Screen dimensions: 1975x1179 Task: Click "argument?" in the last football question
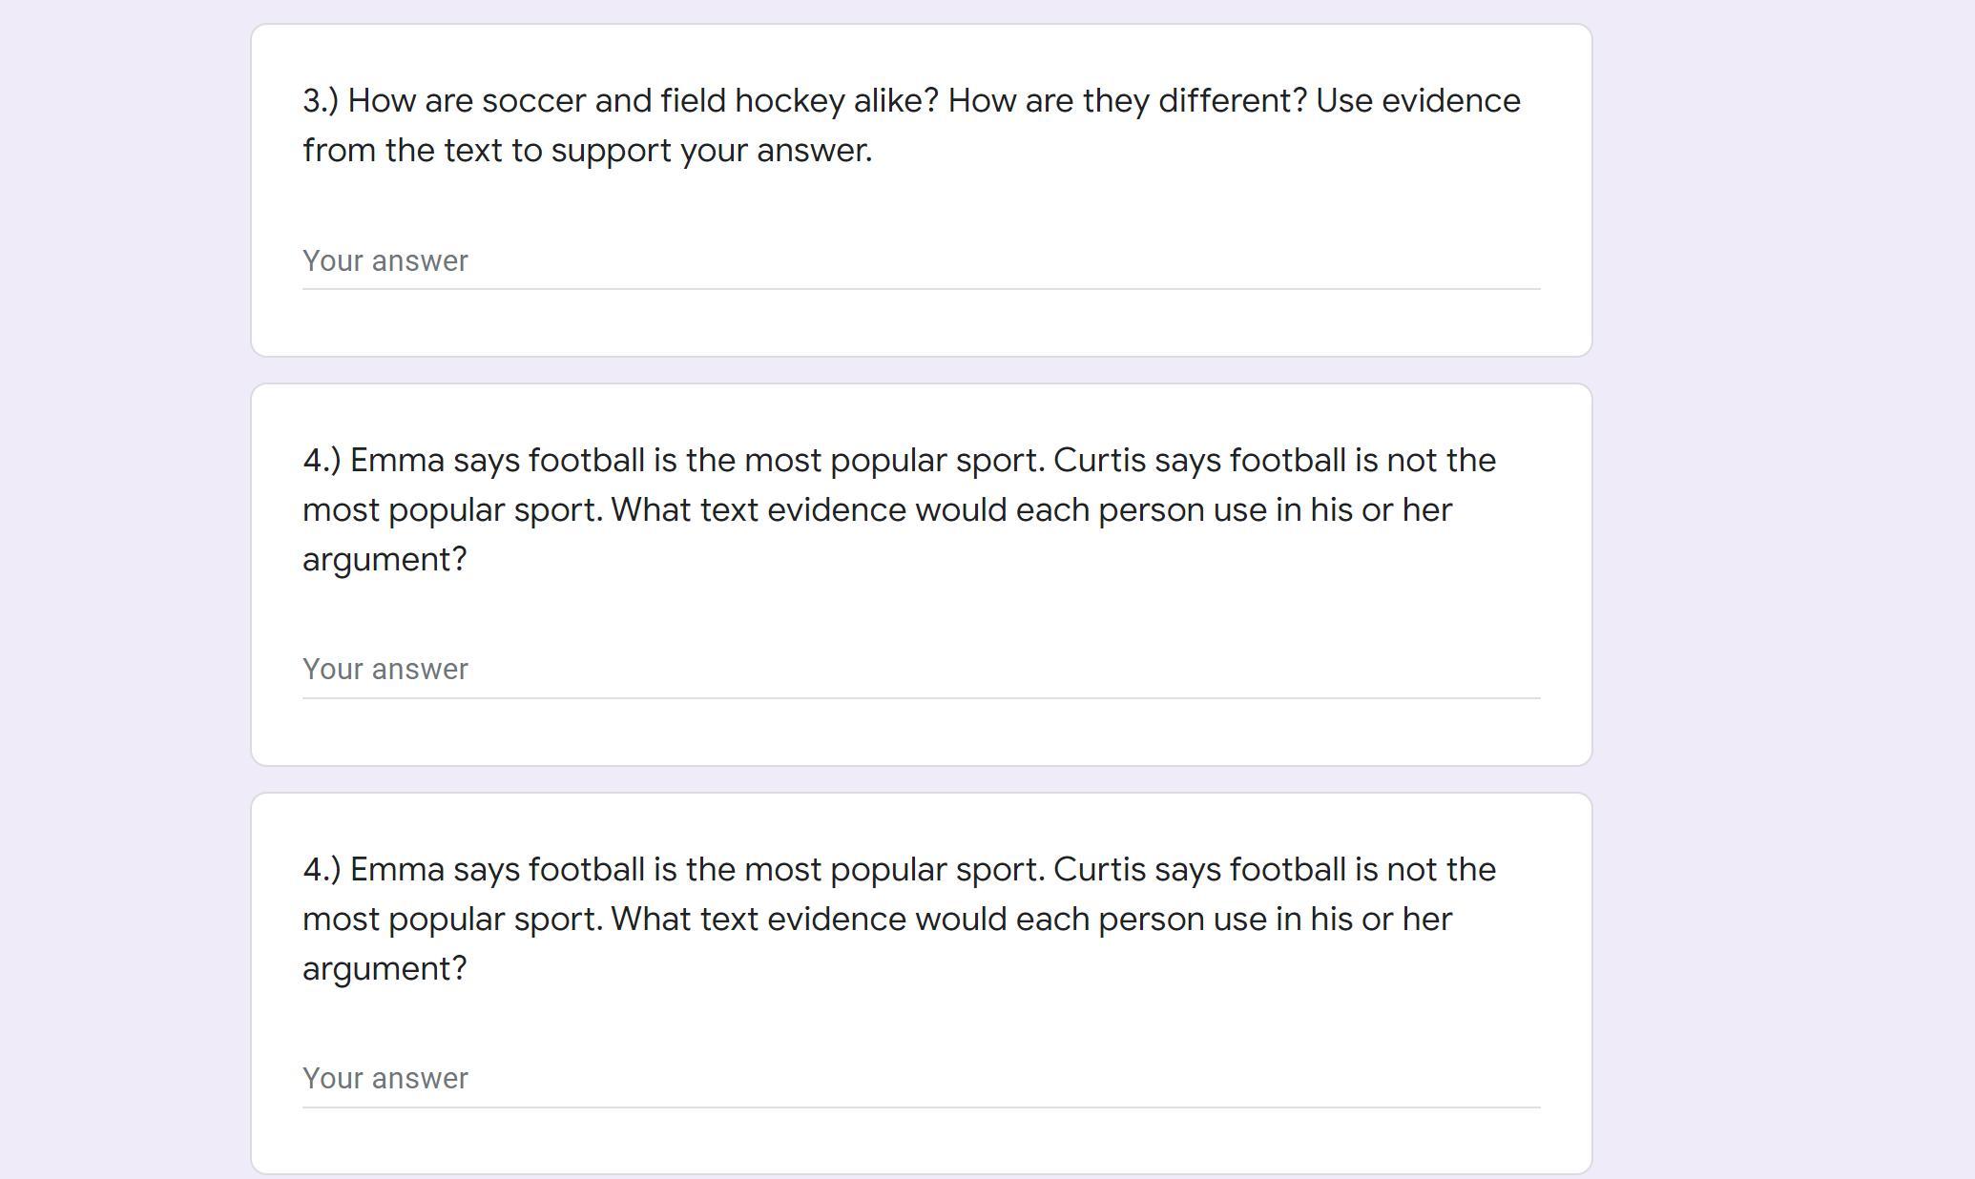click(385, 969)
